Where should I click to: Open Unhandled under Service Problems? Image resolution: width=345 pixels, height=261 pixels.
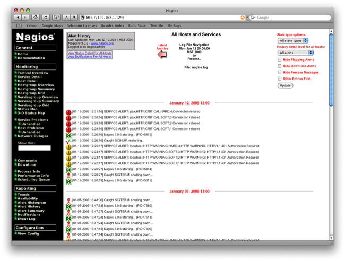(31, 124)
